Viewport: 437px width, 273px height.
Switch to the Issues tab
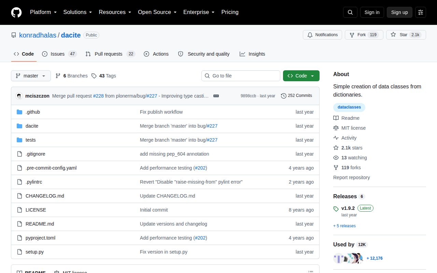pos(59,54)
